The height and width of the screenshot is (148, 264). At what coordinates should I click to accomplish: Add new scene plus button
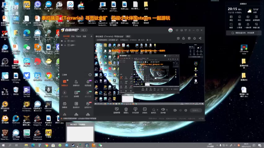[91, 36]
